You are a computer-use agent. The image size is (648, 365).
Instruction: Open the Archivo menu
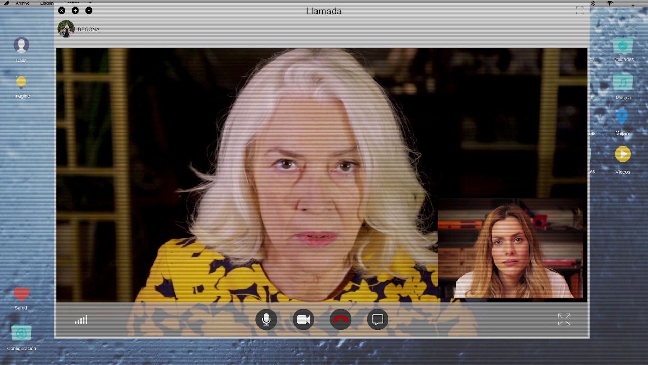(23, 3)
